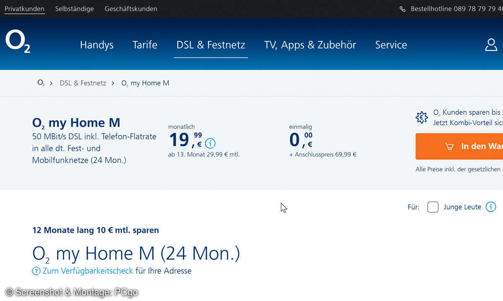Click the question mark icon before Verfügbarkeitscheck
Viewport: 503px width, 301px height.
pos(36,271)
